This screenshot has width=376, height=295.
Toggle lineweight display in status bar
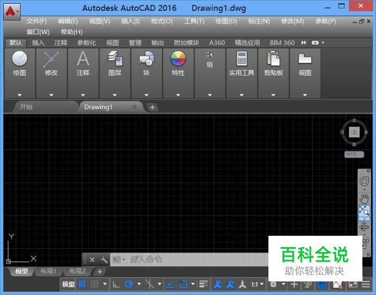[x=204, y=284]
